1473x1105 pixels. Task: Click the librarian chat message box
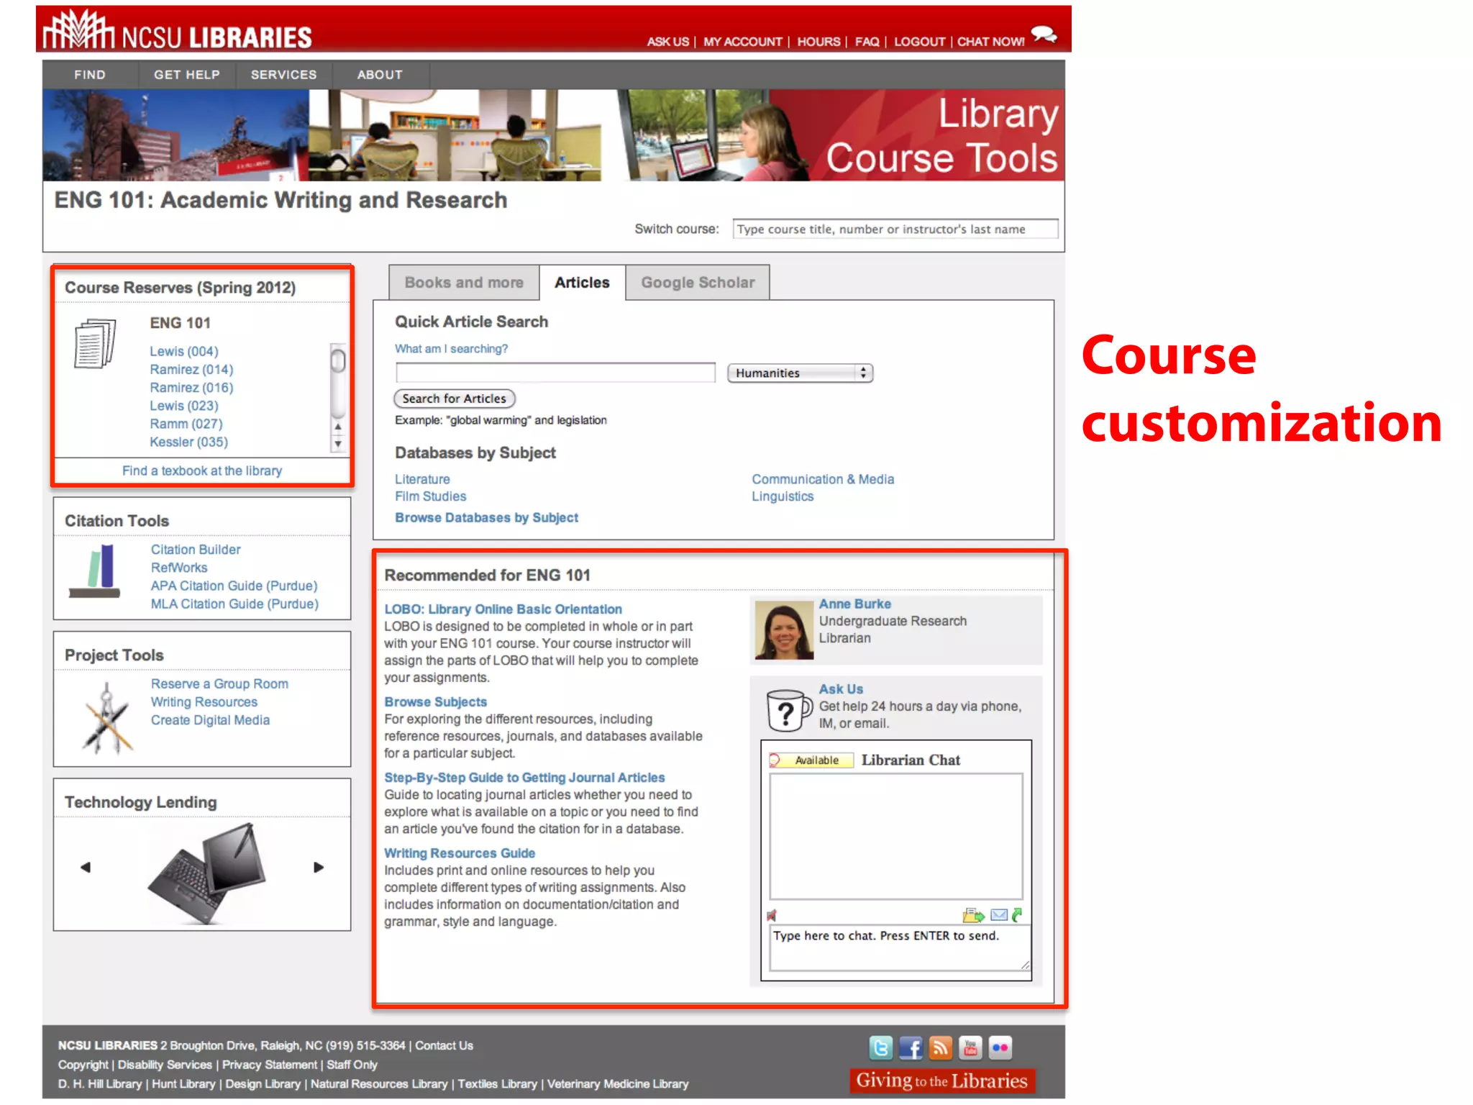[900, 947]
